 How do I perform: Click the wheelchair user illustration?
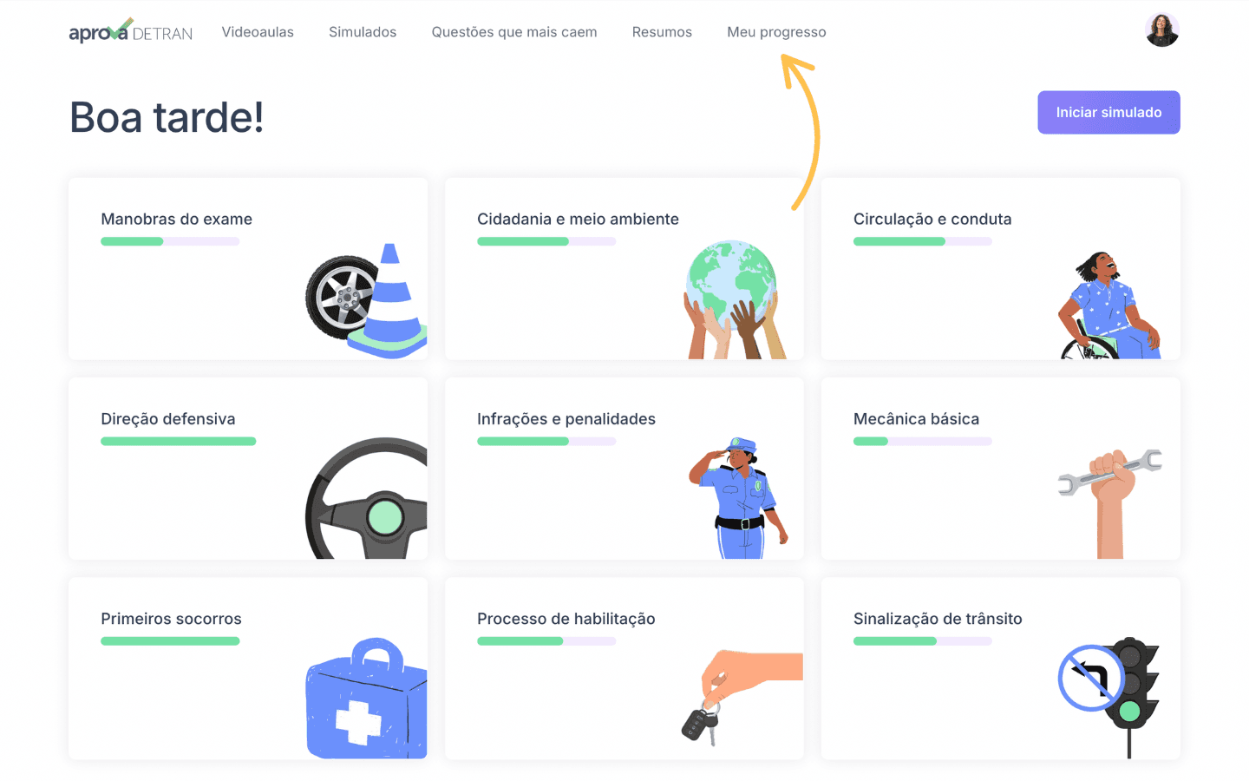coord(1109,305)
